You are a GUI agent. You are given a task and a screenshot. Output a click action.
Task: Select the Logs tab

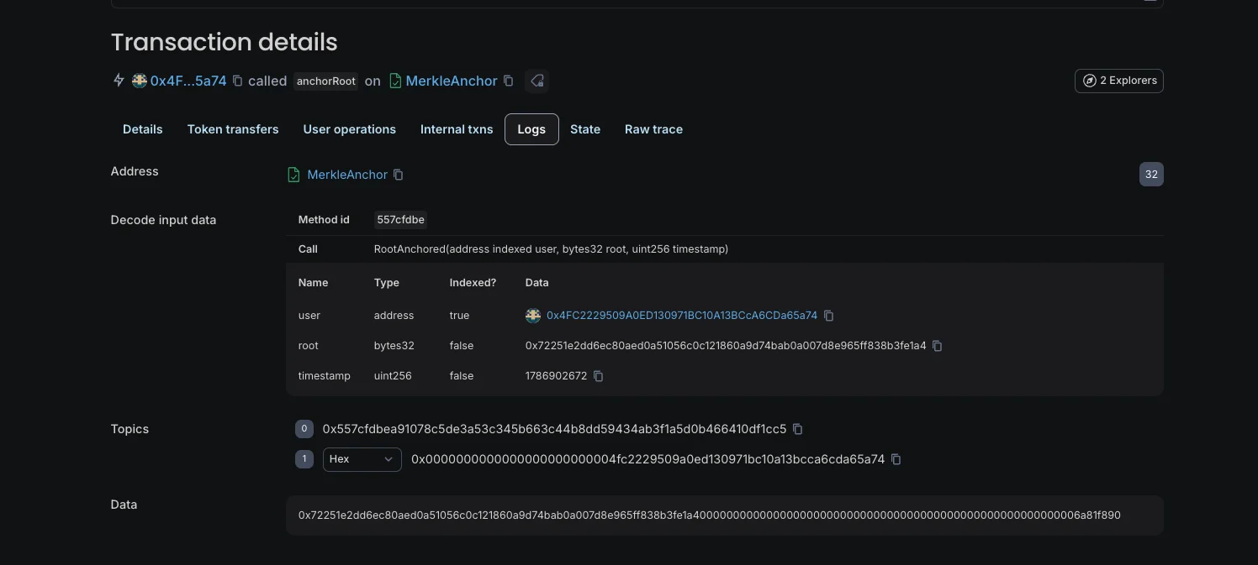531,129
